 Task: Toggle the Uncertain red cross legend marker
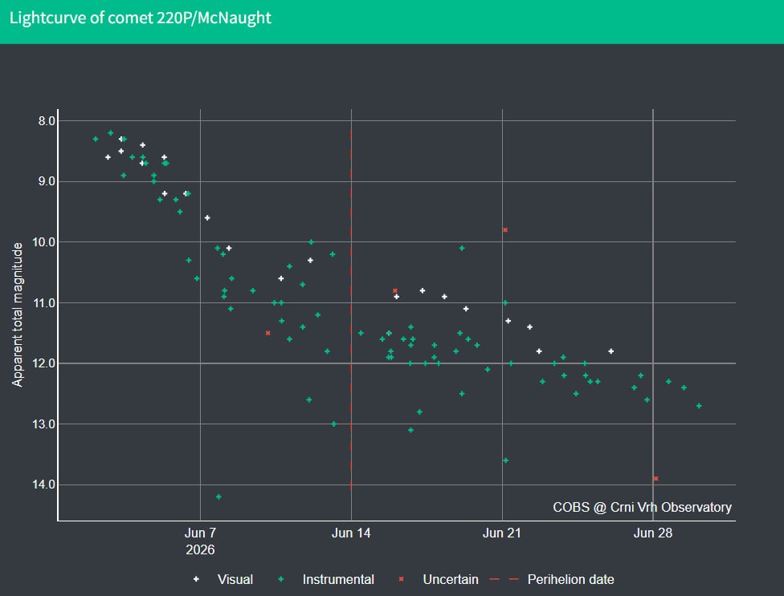point(401,579)
